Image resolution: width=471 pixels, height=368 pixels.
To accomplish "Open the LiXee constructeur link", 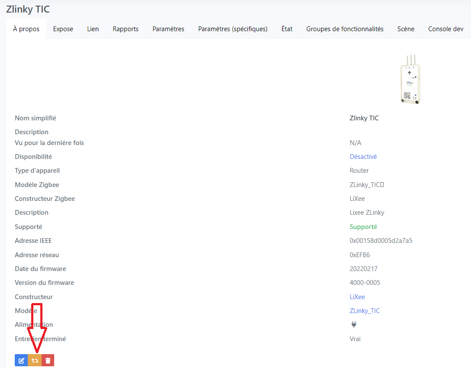I will [357, 297].
